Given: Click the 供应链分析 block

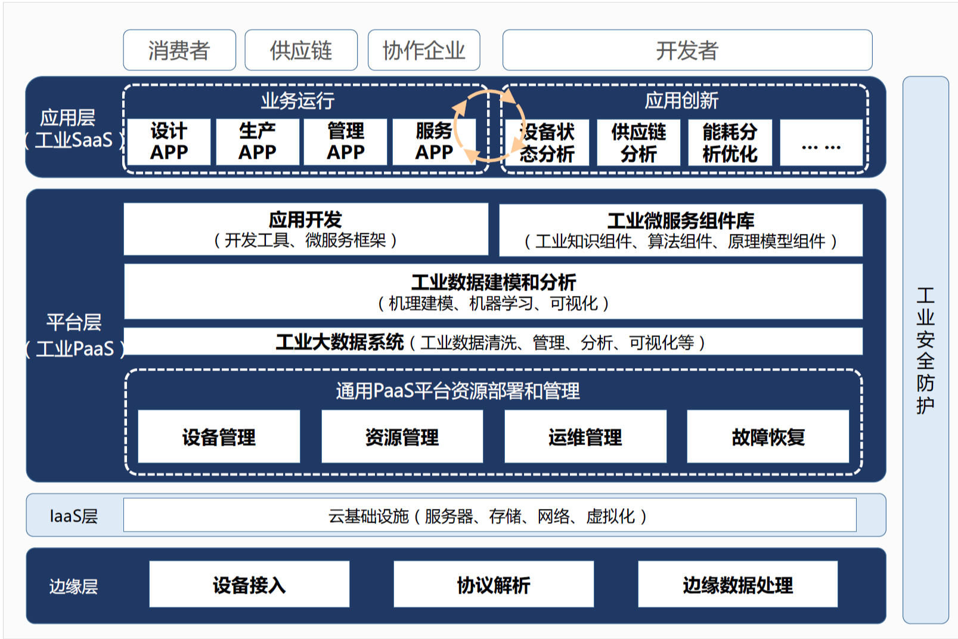Looking at the screenshot, I should click(x=638, y=143).
